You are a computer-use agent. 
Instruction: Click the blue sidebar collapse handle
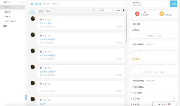click(26, 97)
